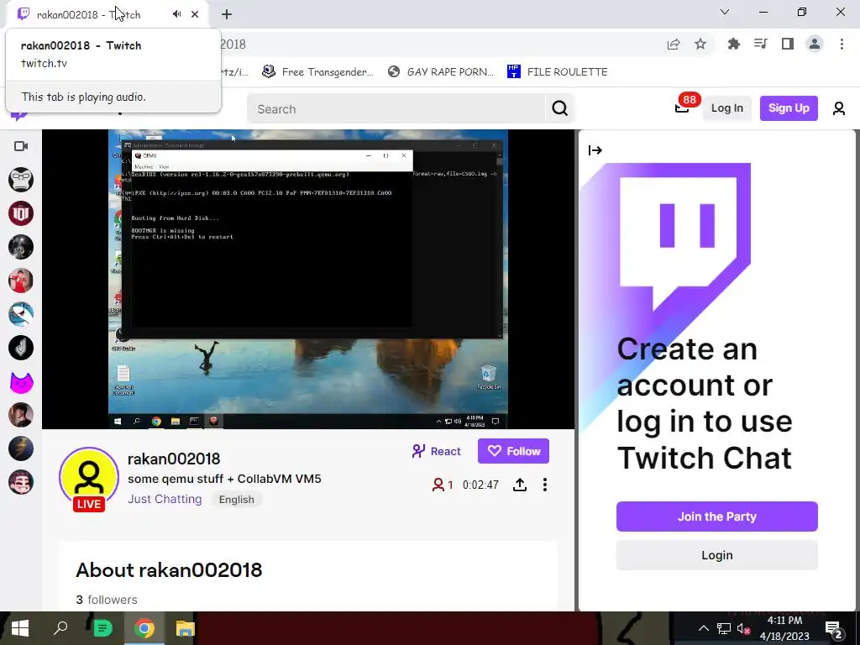Screen dimensions: 860x645
Task: Open the Free Transgender bookmark
Action: tap(318, 72)
